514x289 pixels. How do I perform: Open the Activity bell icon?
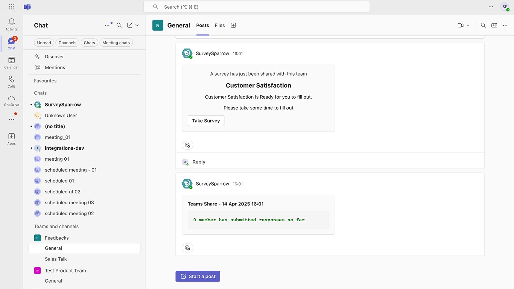(11, 24)
